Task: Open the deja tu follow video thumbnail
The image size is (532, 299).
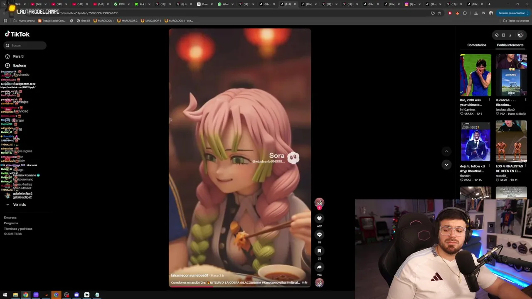Action: [475, 141]
